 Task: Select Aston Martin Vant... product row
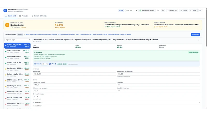pos(17,52)
